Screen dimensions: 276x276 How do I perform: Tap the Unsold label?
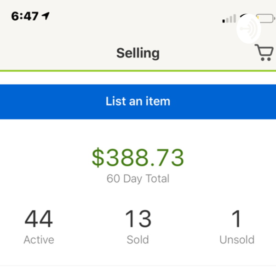click(x=236, y=240)
